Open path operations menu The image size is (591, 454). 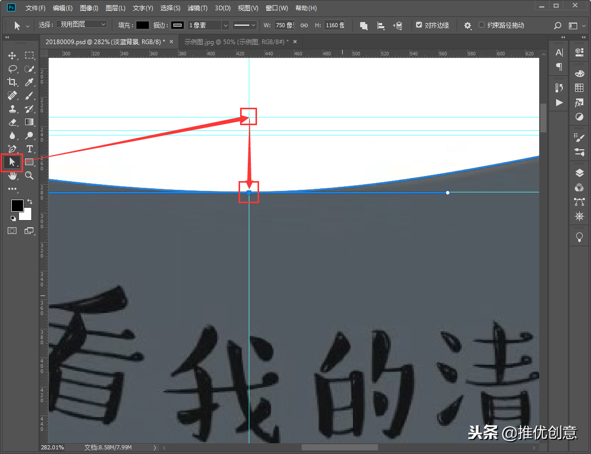(x=363, y=26)
